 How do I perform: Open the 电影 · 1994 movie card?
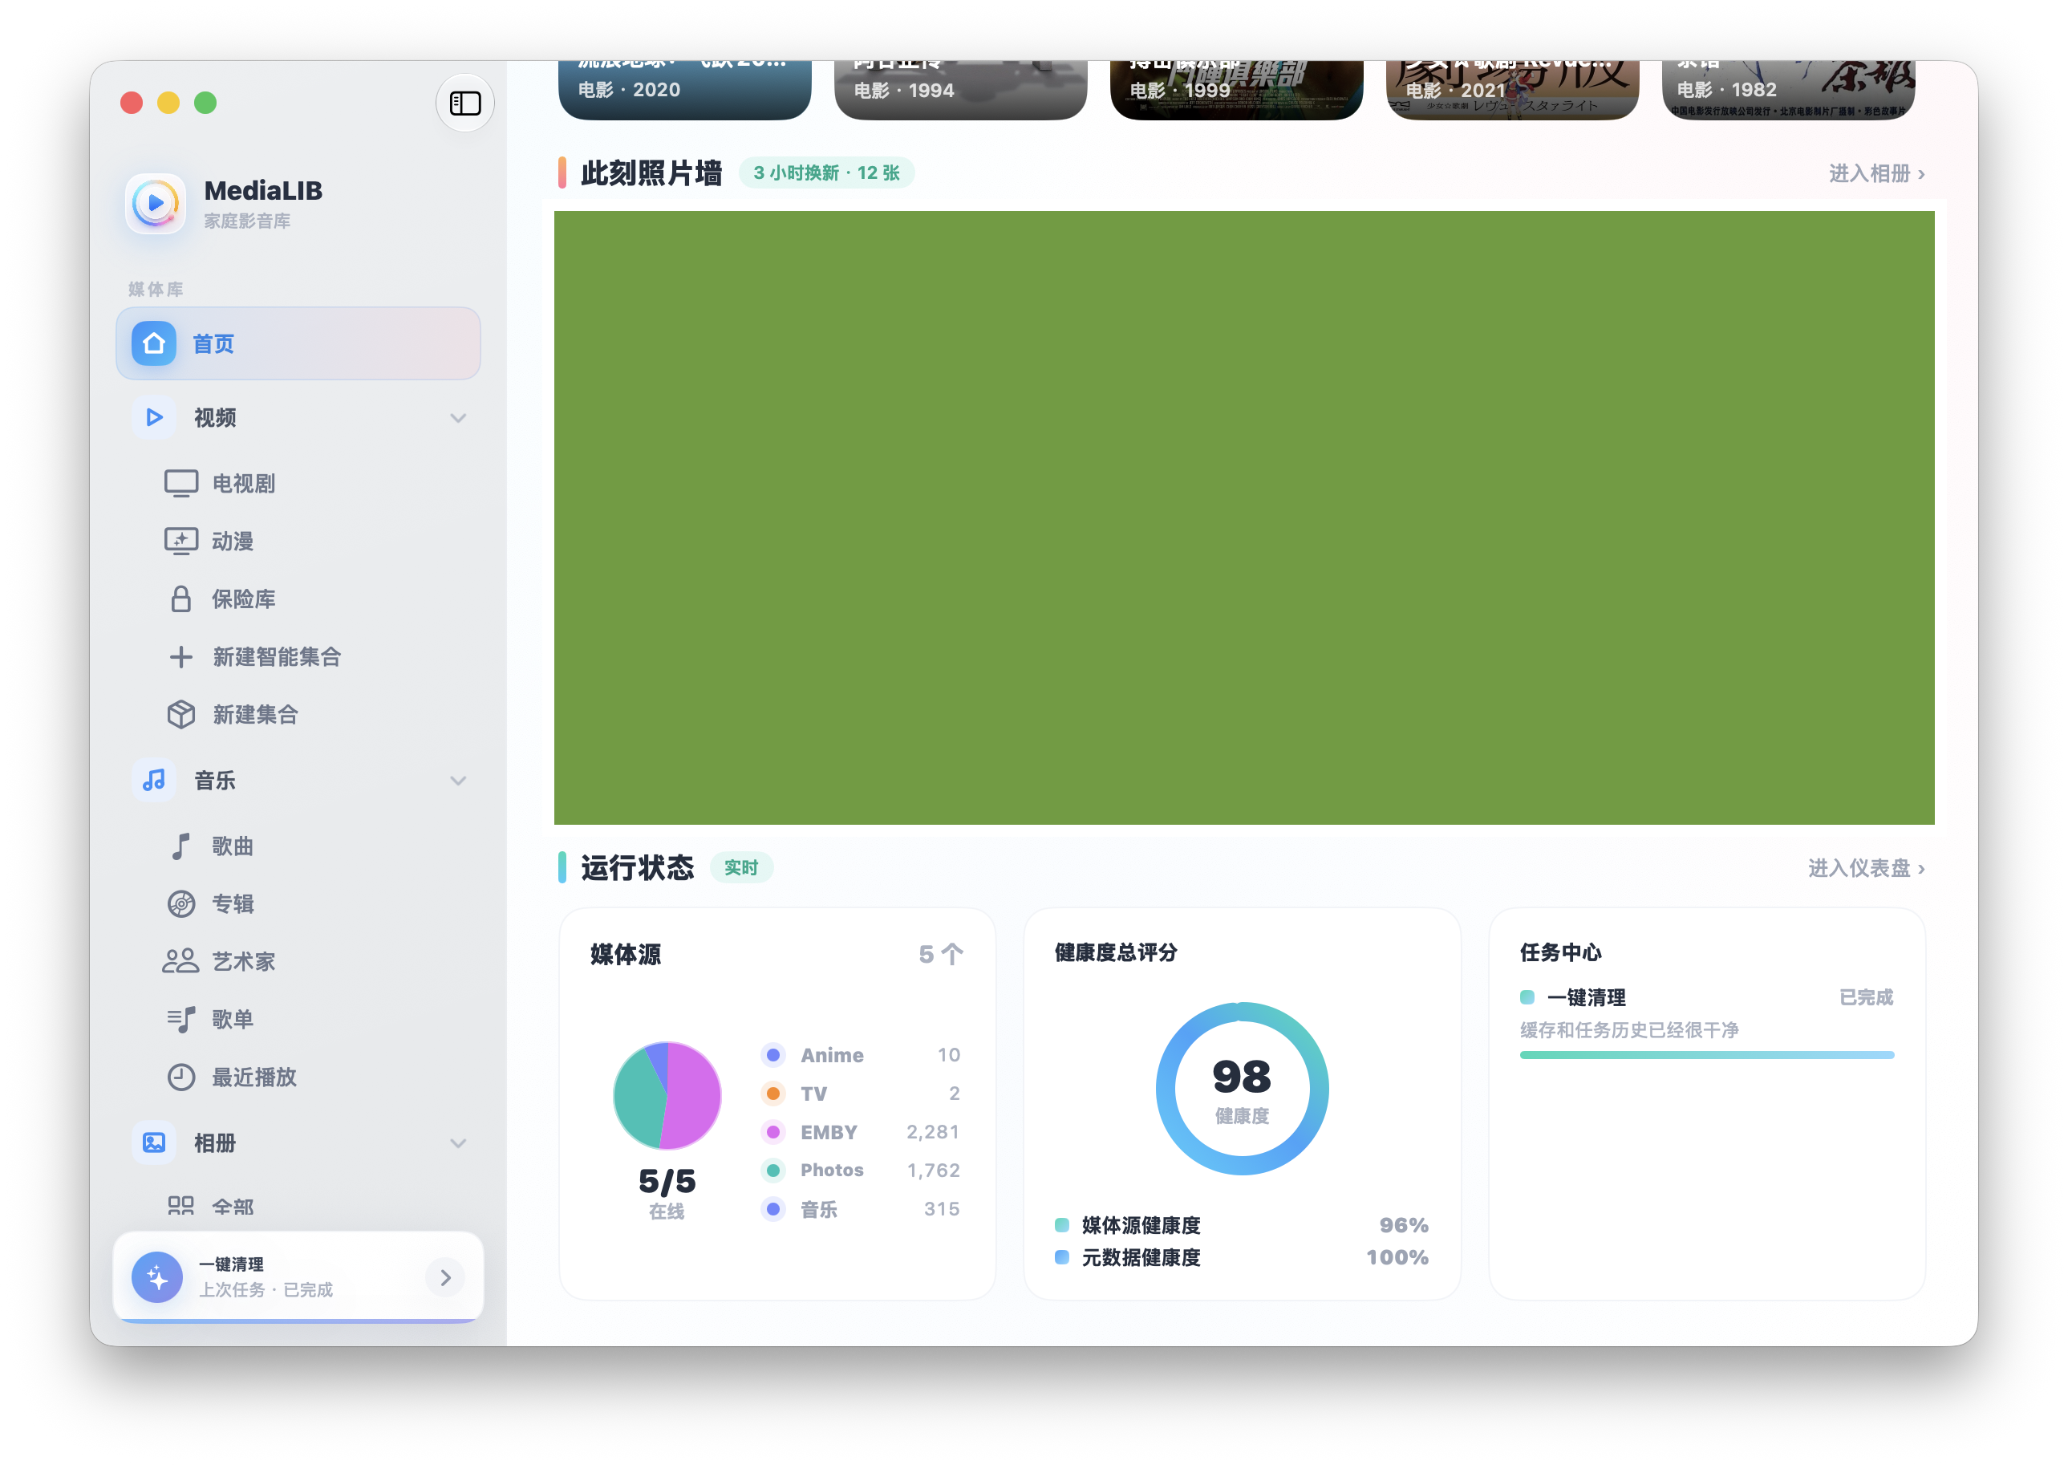pyautogui.click(x=960, y=89)
